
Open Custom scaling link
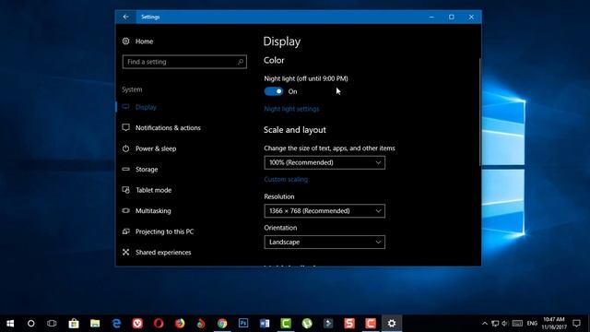tap(286, 180)
